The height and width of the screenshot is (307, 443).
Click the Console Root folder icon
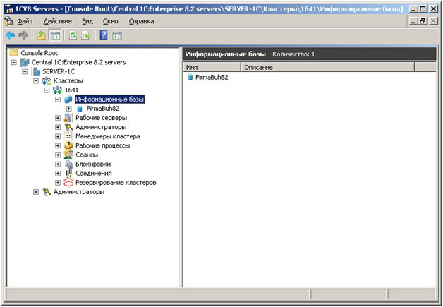click(x=13, y=53)
